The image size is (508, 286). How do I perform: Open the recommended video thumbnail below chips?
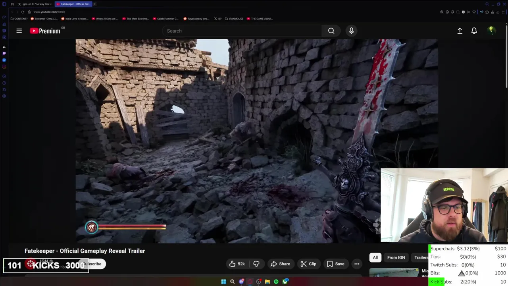394,272
